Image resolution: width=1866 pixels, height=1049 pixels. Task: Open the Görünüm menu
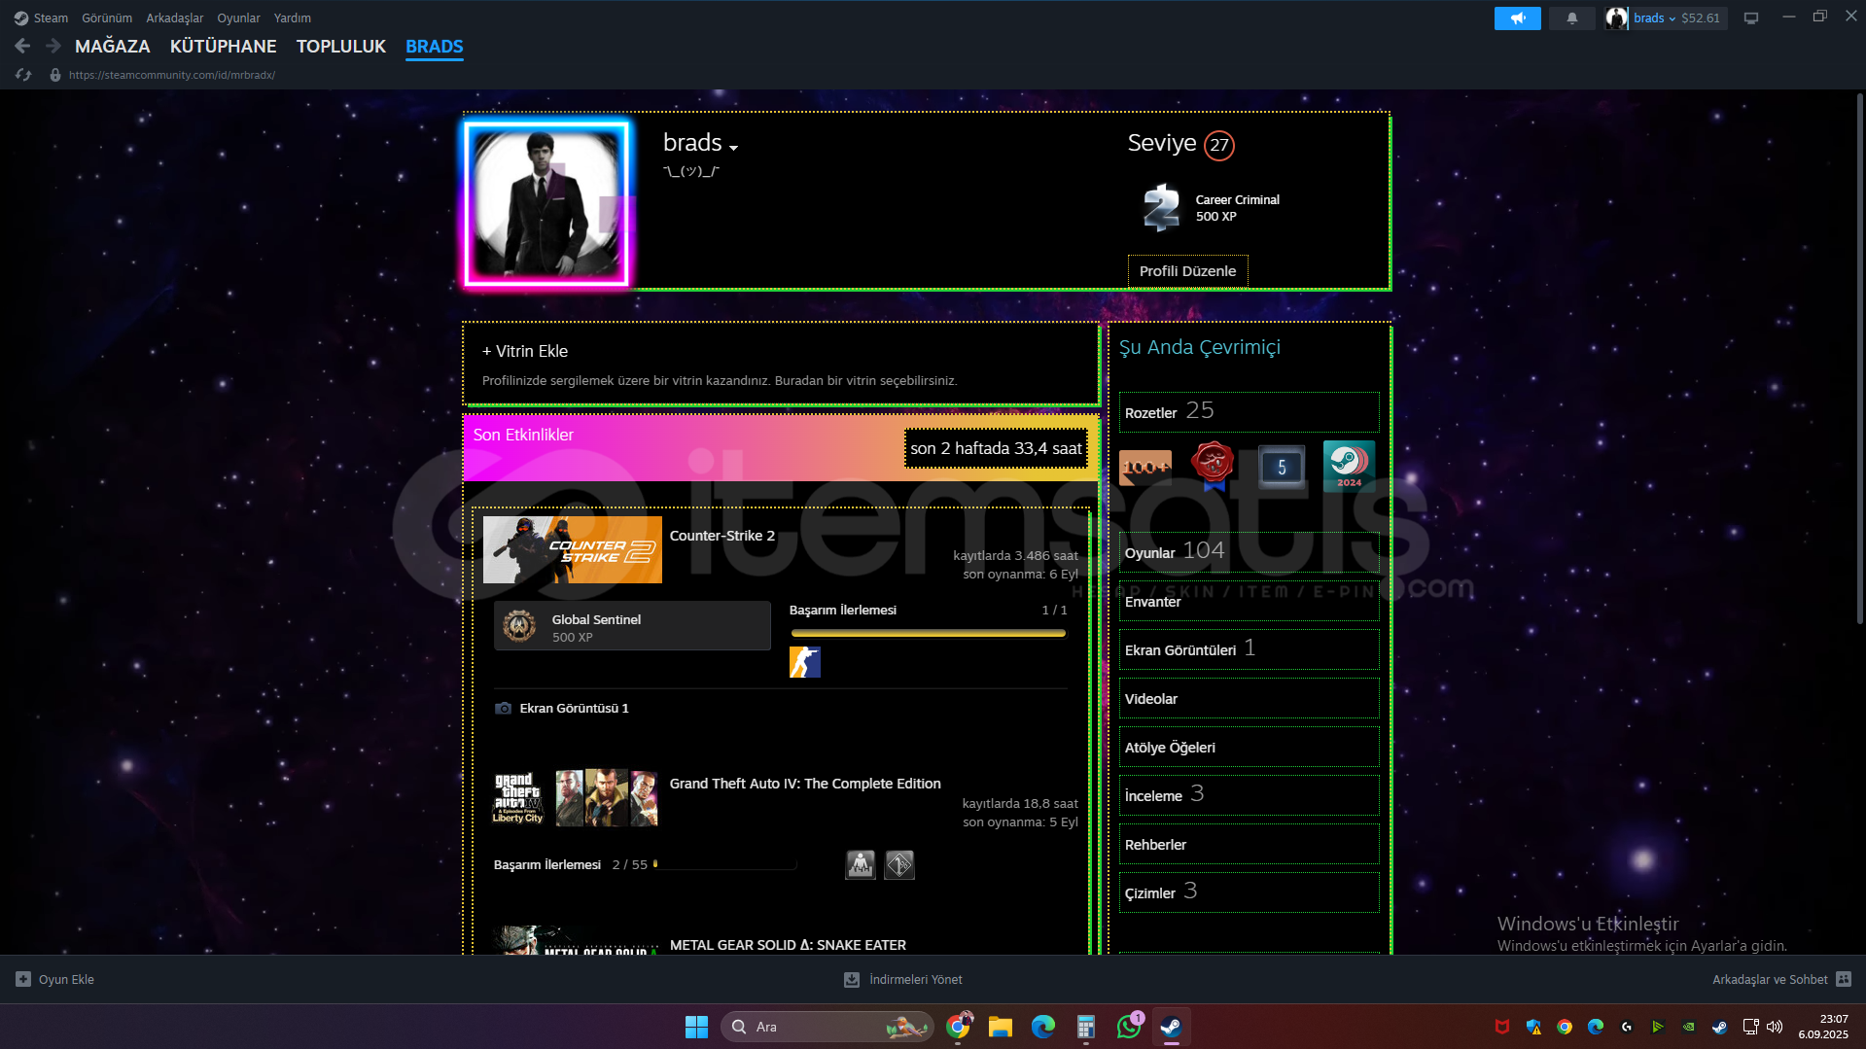click(x=107, y=17)
